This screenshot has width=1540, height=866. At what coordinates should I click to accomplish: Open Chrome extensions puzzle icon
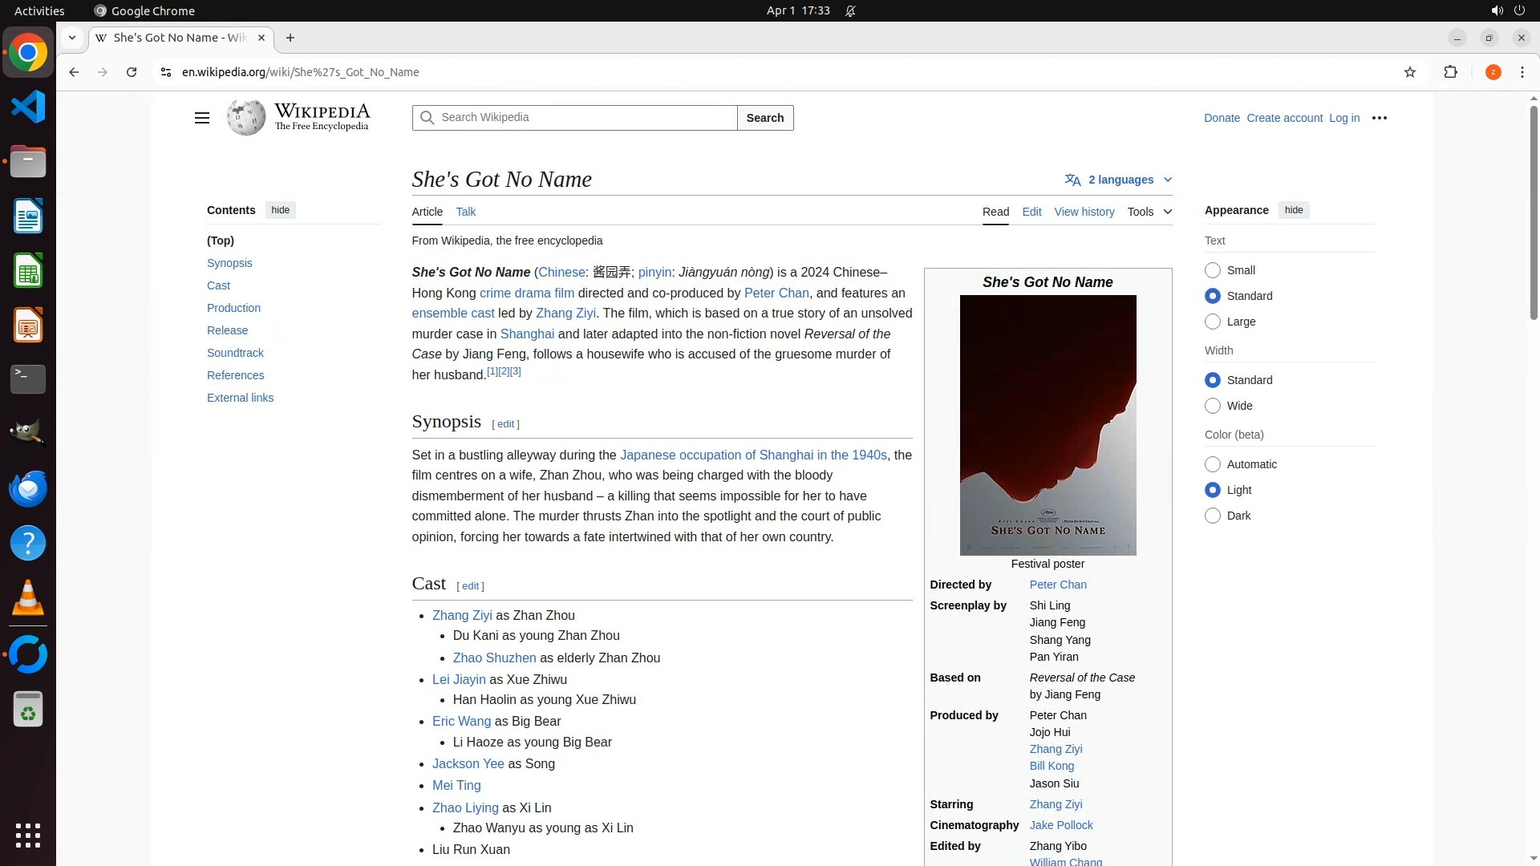pyautogui.click(x=1450, y=72)
